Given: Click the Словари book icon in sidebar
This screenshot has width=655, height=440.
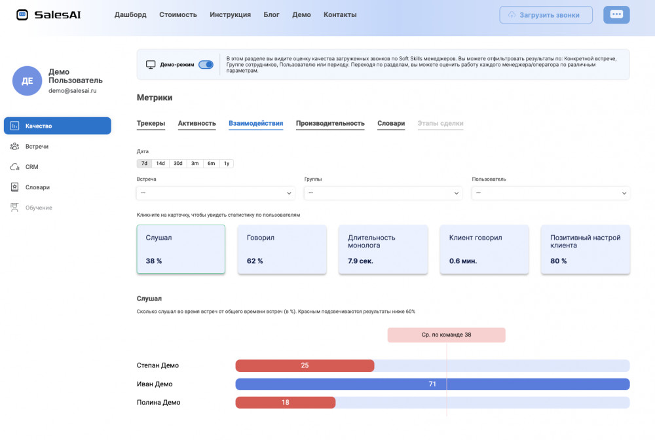Looking at the screenshot, I should [x=14, y=187].
